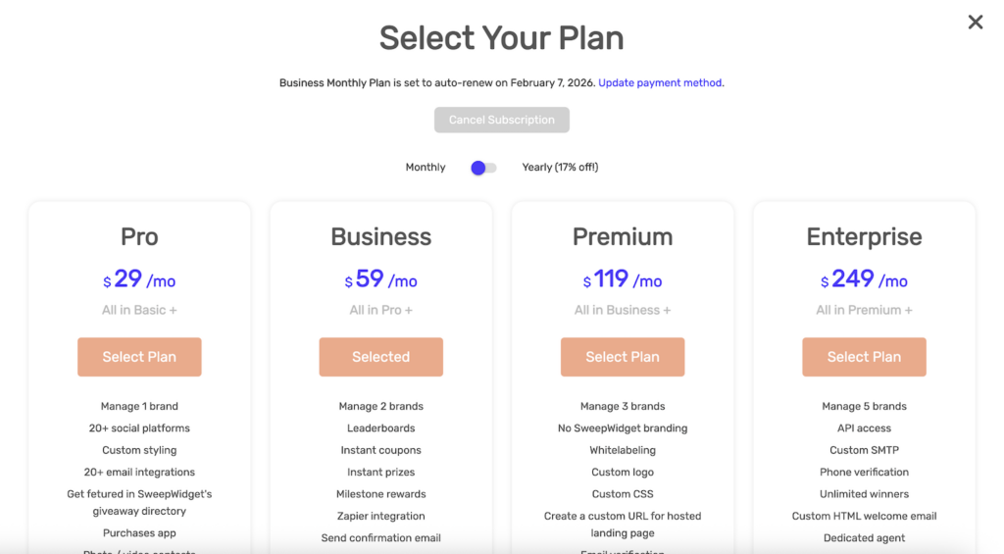This screenshot has height=554, width=1004.
Task: Click the Yearly (17% off!) label
Action: click(x=560, y=168)
